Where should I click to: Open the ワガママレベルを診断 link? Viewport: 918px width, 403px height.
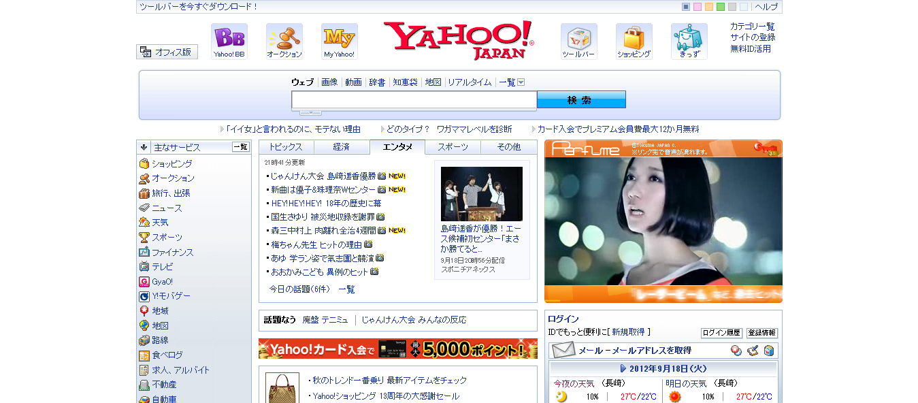[474, 129]
